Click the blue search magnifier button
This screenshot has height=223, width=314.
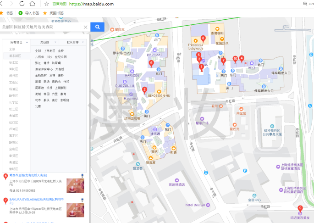tap(97, 27)
